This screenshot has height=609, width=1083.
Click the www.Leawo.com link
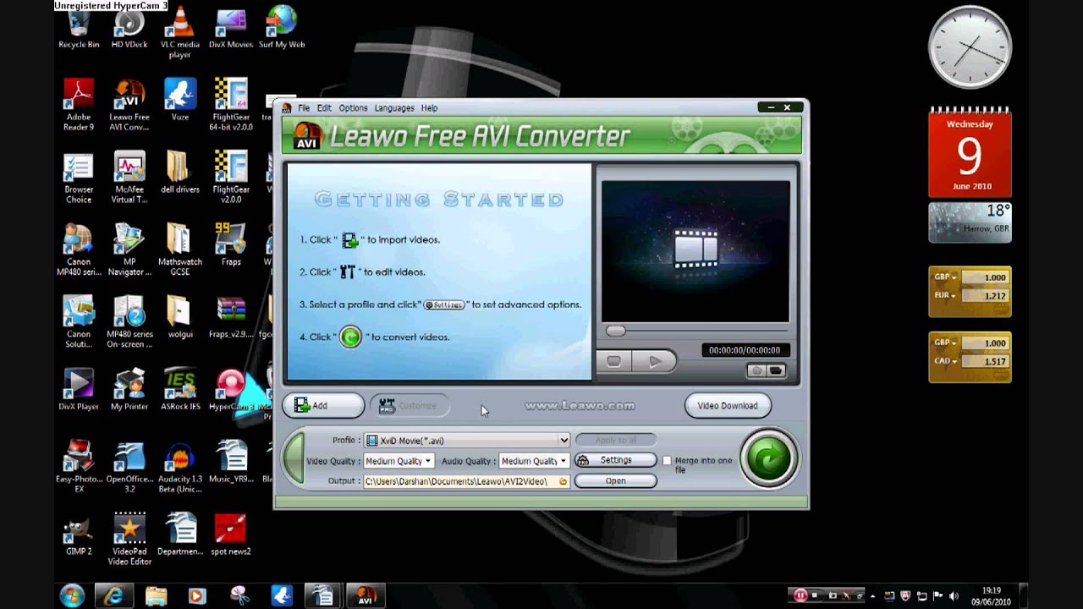[580, 406]
